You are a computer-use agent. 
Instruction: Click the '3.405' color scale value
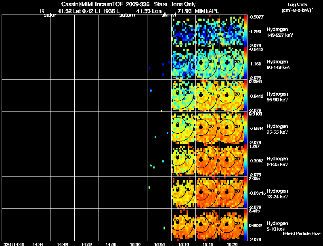click(x=254, y=211)
